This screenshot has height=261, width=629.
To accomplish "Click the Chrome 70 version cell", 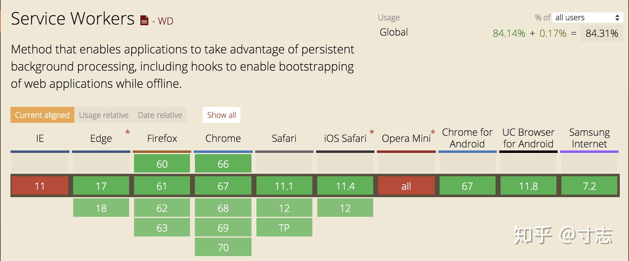I will (223, 247).
